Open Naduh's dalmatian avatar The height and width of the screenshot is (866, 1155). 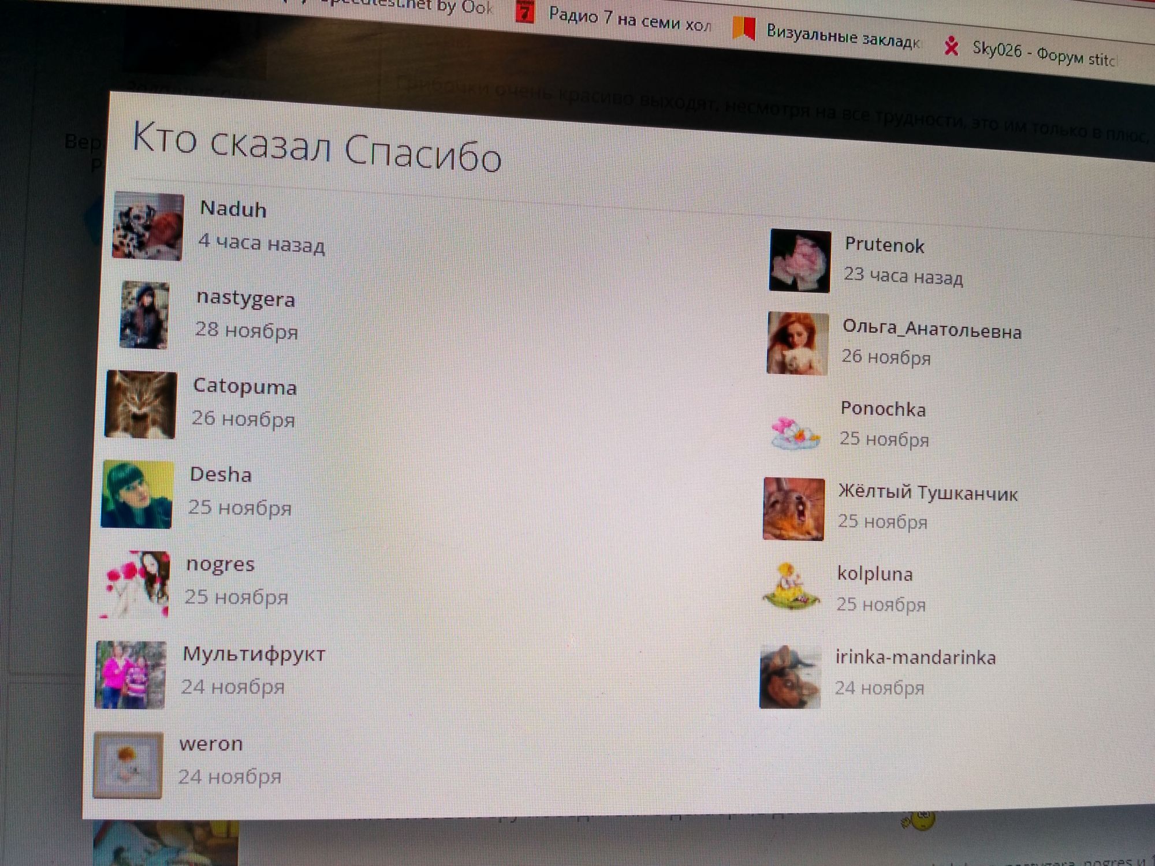point(148,227)
